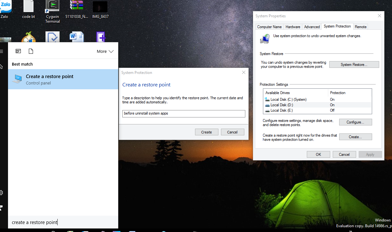This screenshot has height=232, width=392.
Task: Click Create in System Protection dialog
Action: tap(207, 132)
